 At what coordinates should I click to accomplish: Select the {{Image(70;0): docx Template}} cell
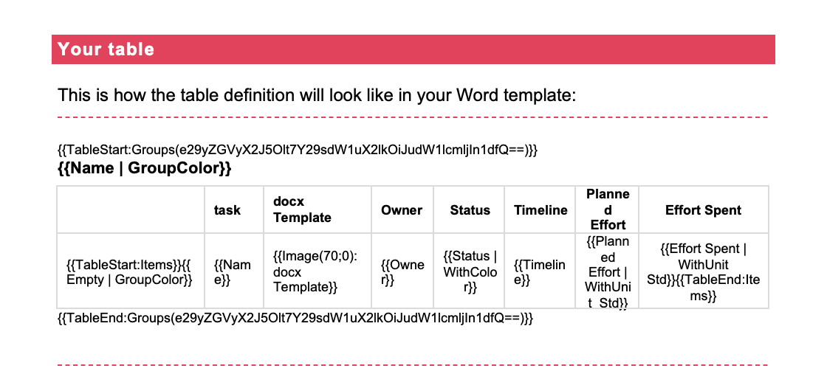[315, 271]
